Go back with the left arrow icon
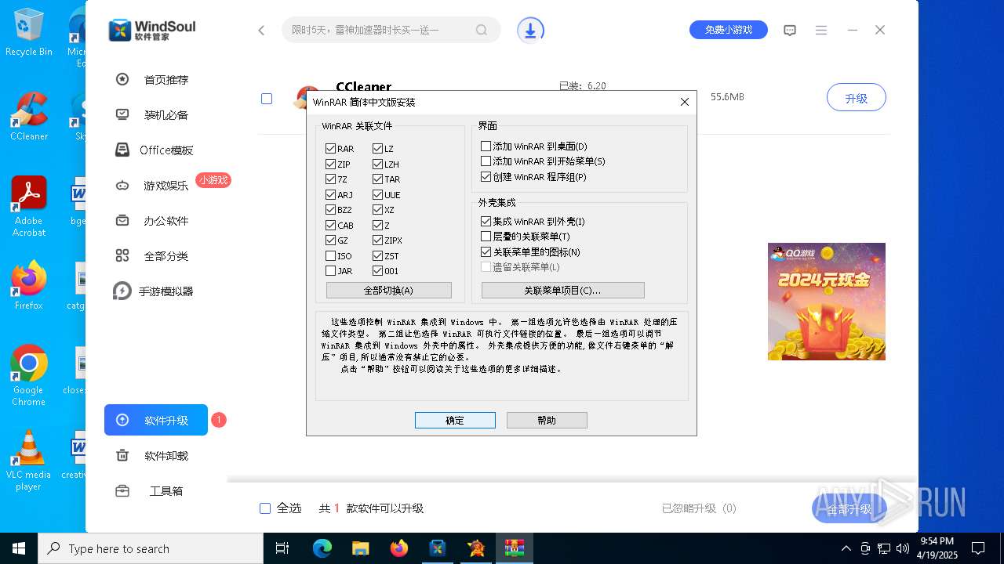Viewport: 1004px width, 564px height. (x=262, y=31)
